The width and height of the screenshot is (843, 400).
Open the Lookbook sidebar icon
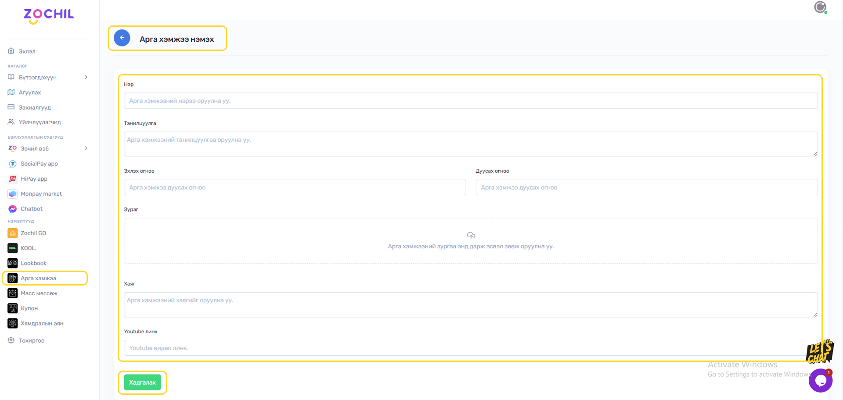pyautogui.click(x=13, y=263)
